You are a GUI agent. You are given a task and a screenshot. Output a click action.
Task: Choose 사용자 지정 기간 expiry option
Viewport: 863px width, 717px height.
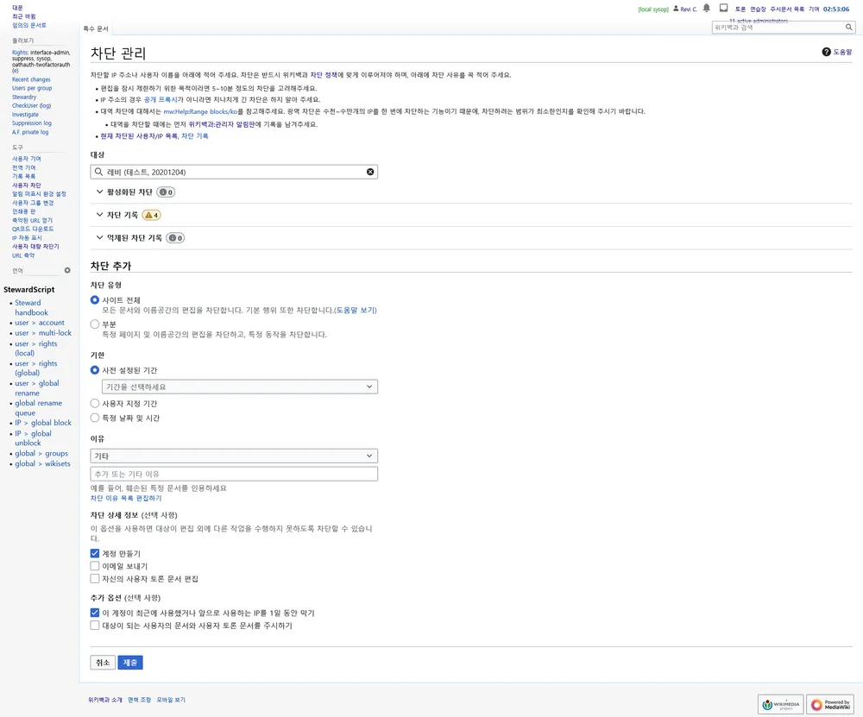pos(95,403)
